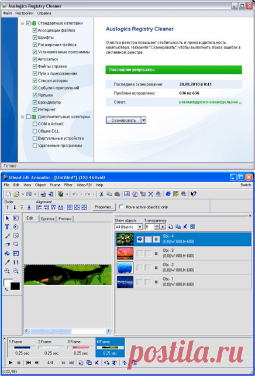Enable Move active object(s) only
The height and width of the screenshot is (376, 255).
pos(122,207)
